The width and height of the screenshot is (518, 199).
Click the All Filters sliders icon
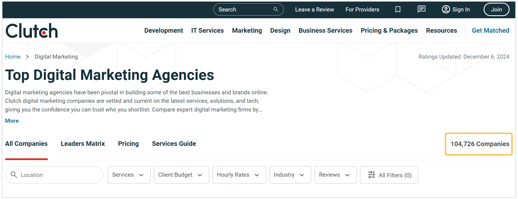[372, 175]
